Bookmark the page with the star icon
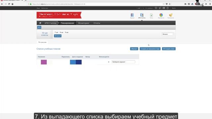 (170, 4)
